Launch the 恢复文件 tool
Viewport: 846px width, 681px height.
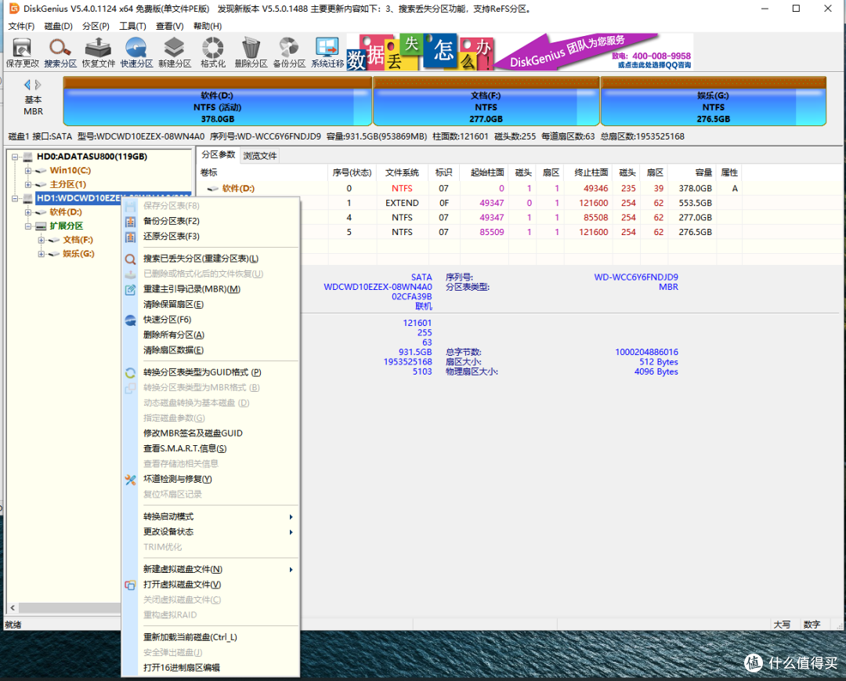(99, 53)
